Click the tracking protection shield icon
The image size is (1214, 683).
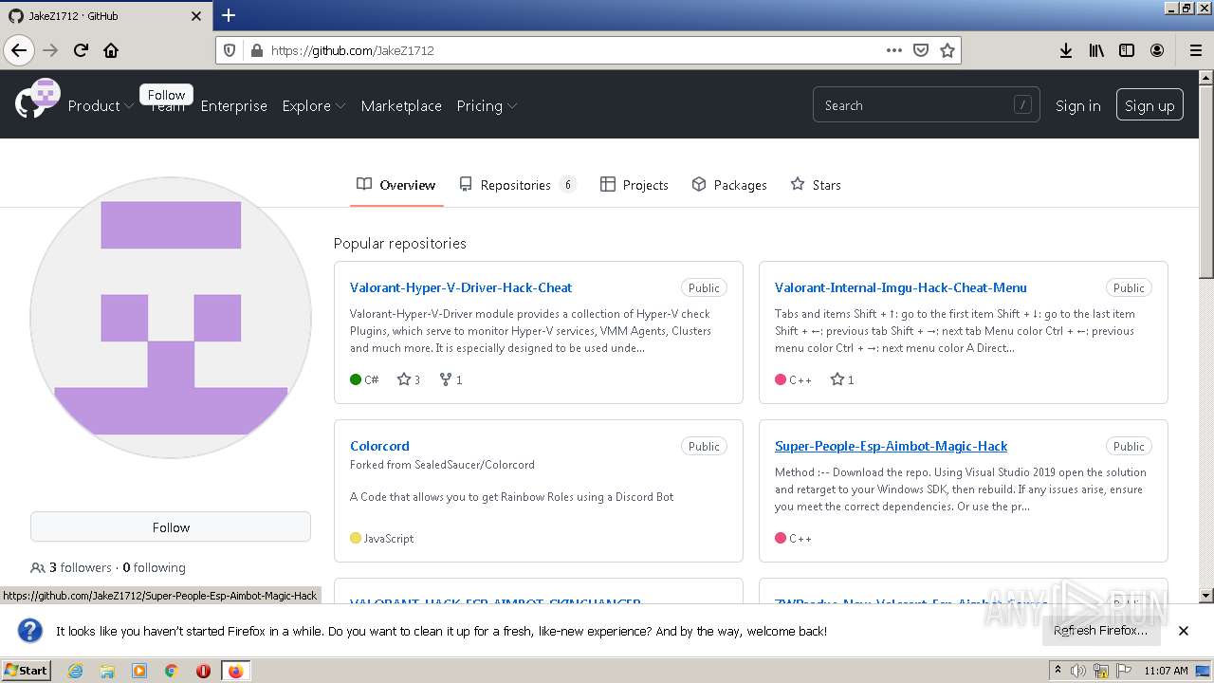coord(229,50)
